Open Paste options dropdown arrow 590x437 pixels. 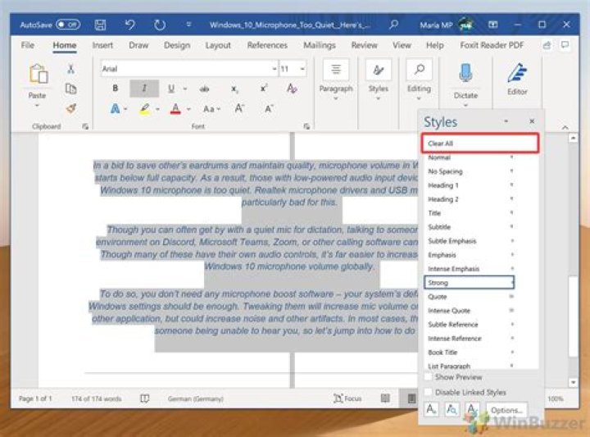tap(37, 106)
